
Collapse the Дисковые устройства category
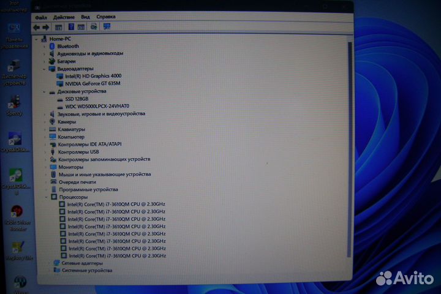44,92
